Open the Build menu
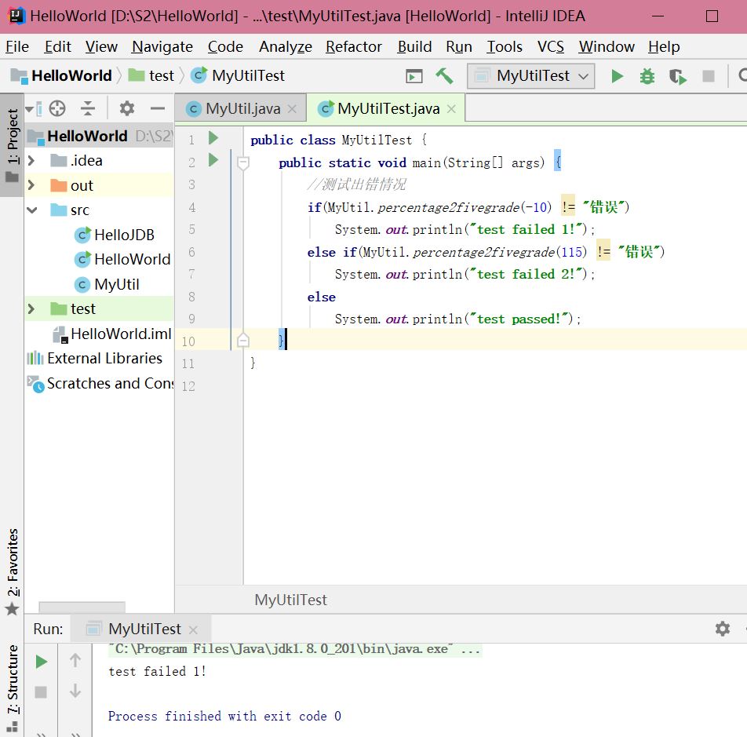Screen dimensions: 747x737 [414, 46]
